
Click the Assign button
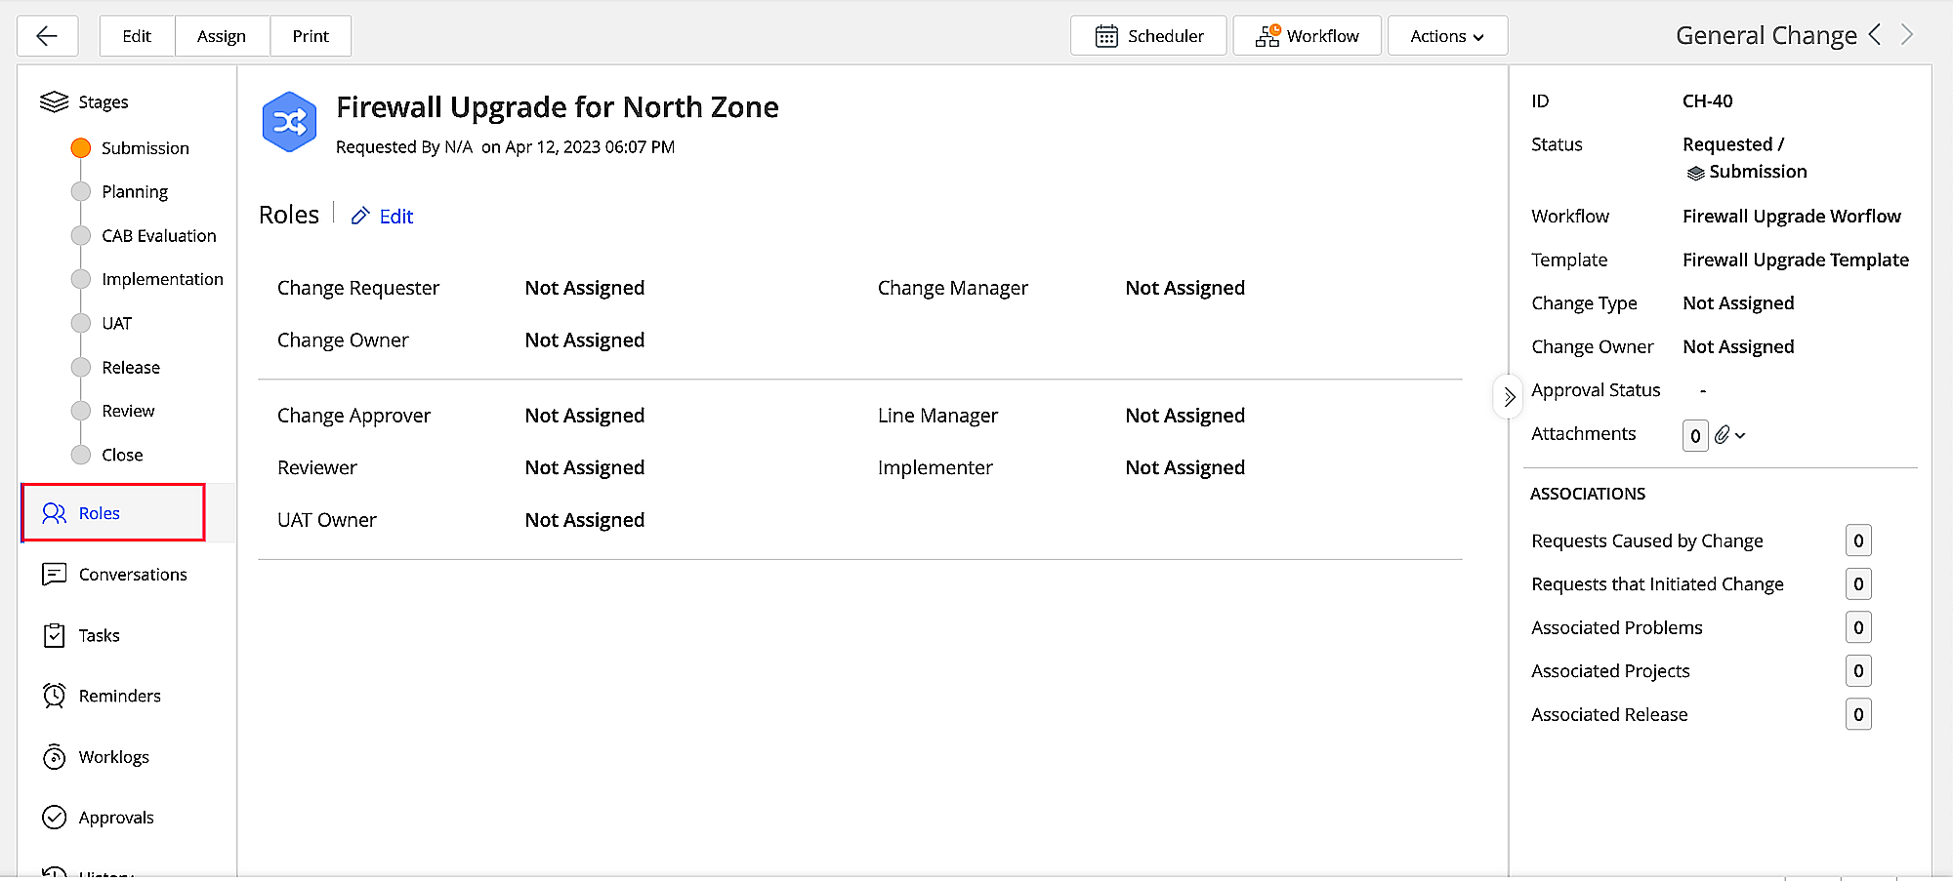(222, 36)
